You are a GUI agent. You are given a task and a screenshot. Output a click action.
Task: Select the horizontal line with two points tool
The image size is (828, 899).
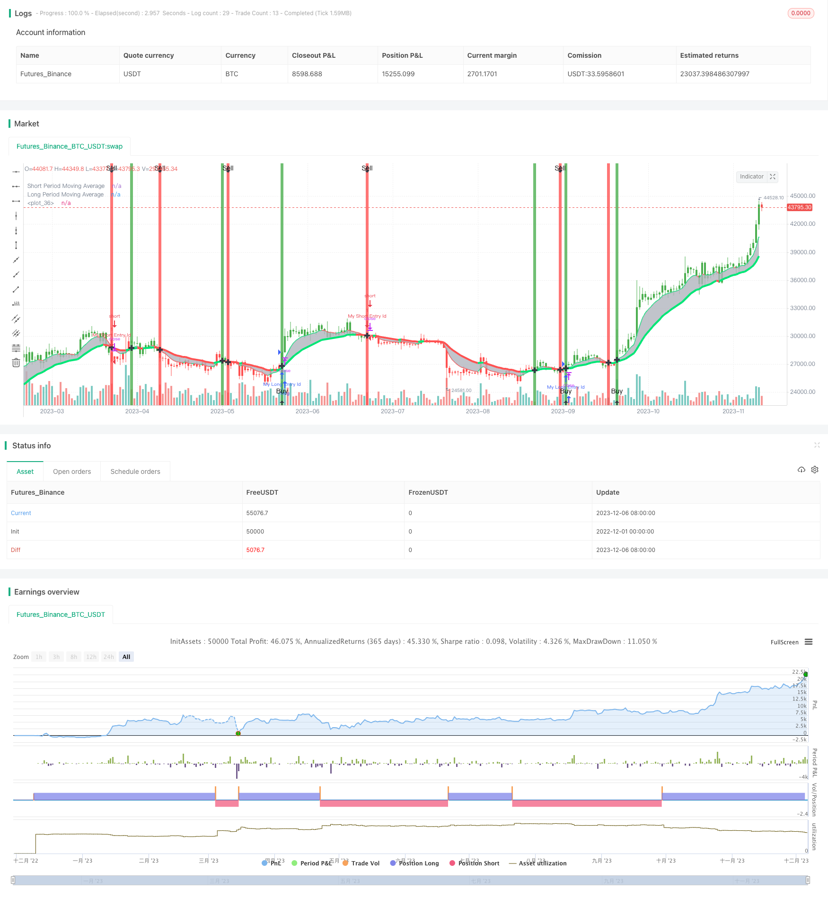tap(16, 187)
